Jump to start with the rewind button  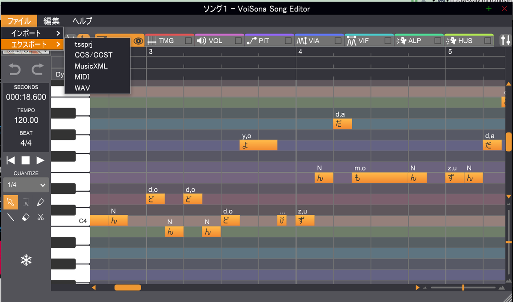(x=11, y=160)
